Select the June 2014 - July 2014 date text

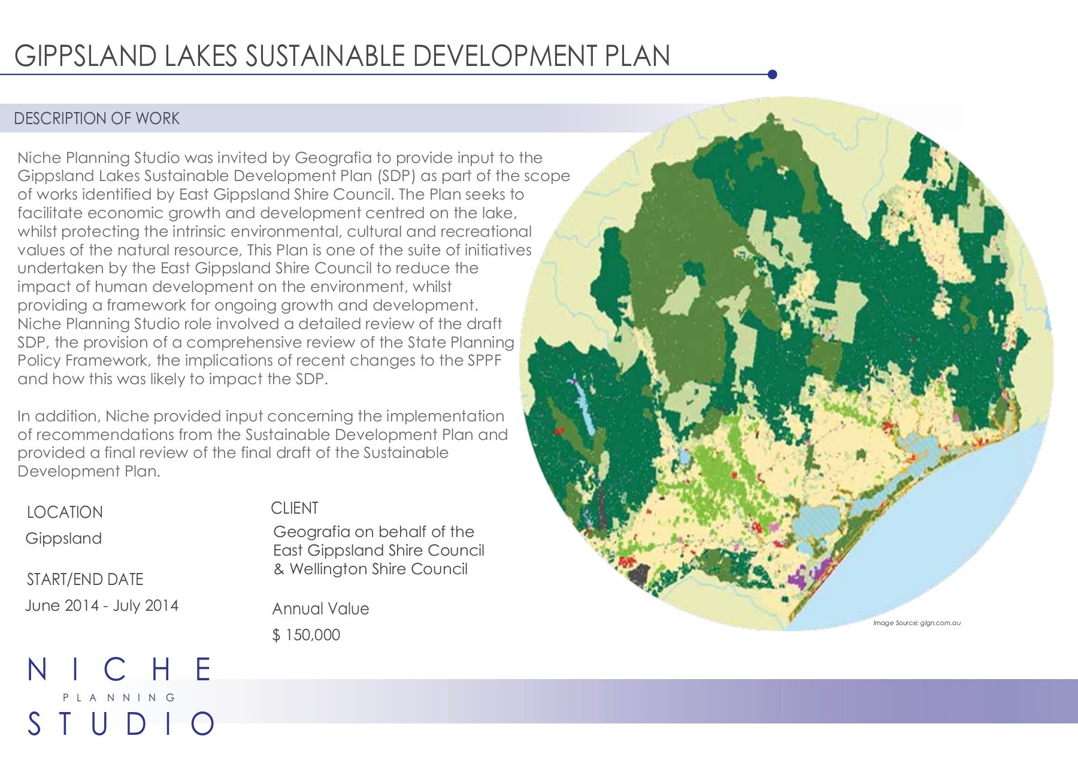pos(102,606)
